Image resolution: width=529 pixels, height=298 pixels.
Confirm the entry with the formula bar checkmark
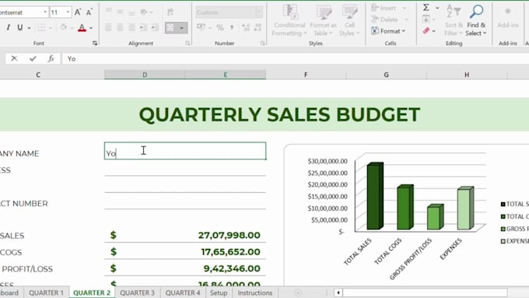[33, 58]
